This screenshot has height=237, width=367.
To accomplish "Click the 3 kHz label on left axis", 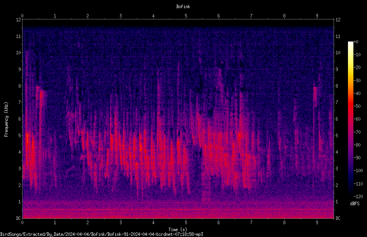I will click(20, 169).
